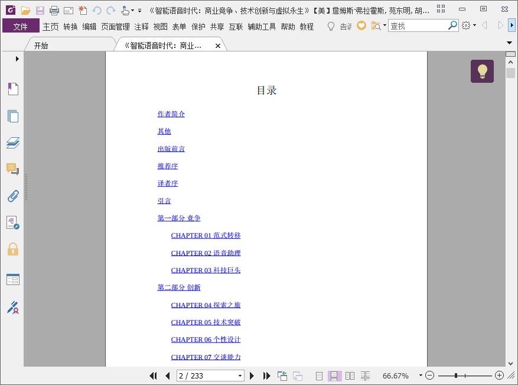Click the orange heart icon

click(x=361, y=25)
